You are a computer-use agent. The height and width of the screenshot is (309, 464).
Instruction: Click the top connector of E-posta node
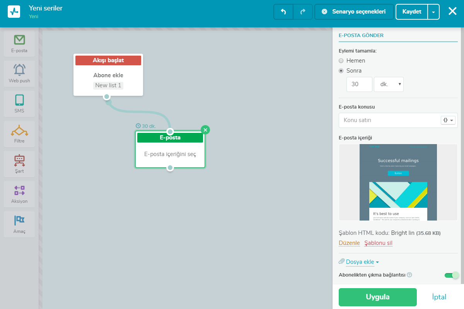coord(170,132)
